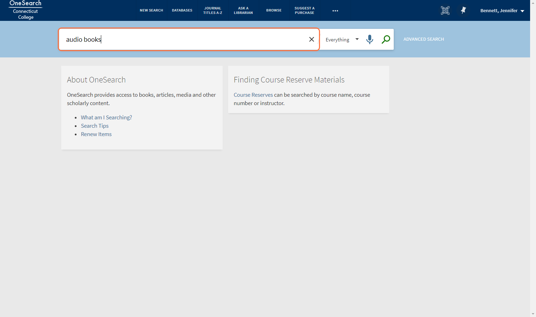Viewport: 536px width, 317px height.
Task: Open Suggest a Purchase menu item
Action: 304,10
